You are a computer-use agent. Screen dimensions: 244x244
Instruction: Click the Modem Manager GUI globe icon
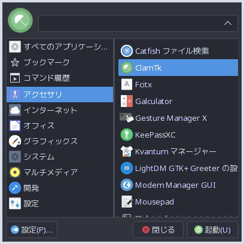127,185
